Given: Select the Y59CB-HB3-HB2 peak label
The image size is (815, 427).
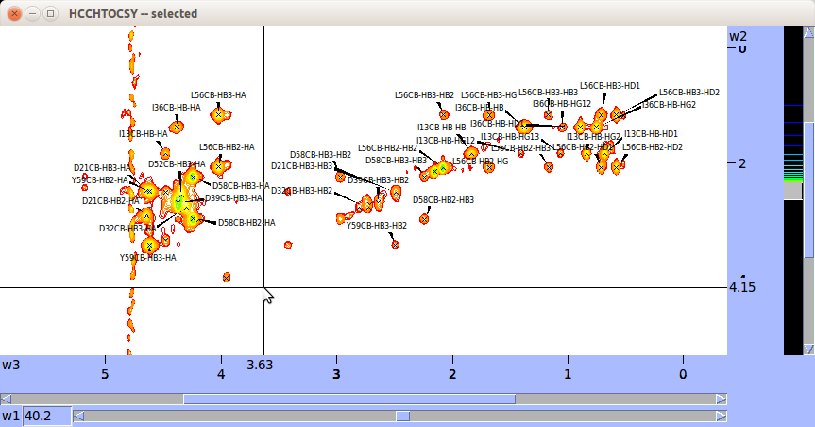Looking at the screenshot, I should pos(377,226).
